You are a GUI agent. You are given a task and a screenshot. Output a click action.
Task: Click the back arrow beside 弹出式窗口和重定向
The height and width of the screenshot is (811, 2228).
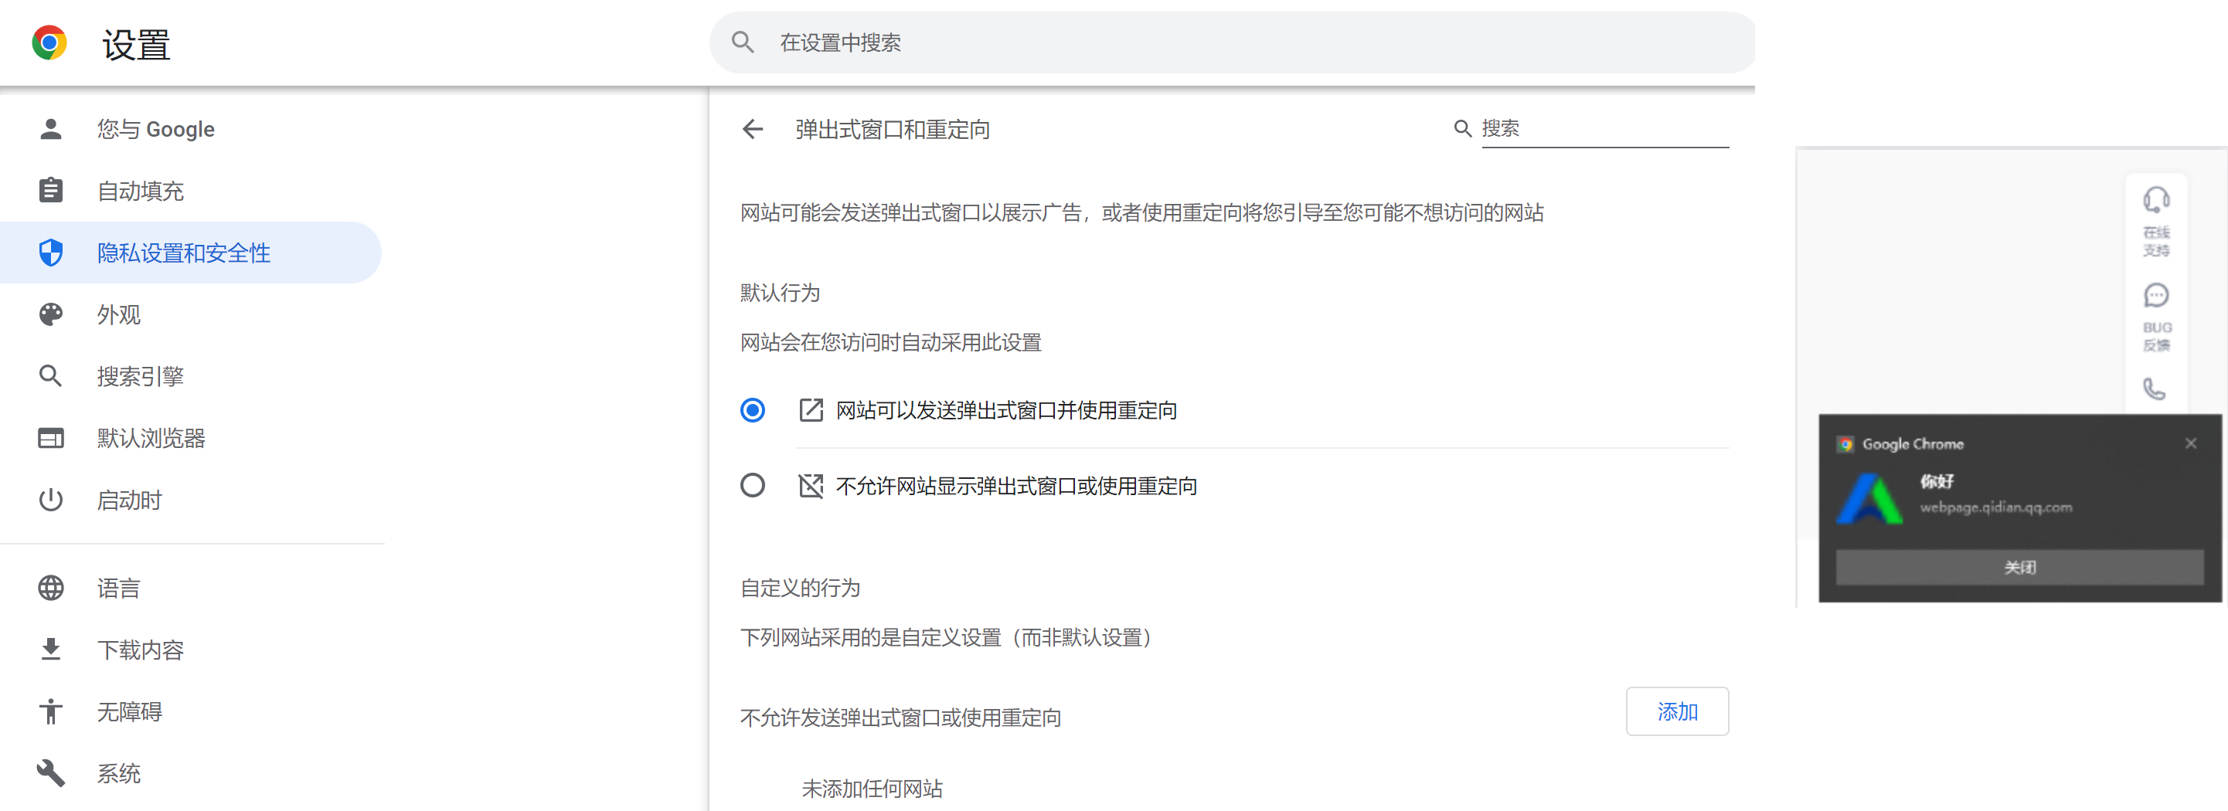coord(753,130)
